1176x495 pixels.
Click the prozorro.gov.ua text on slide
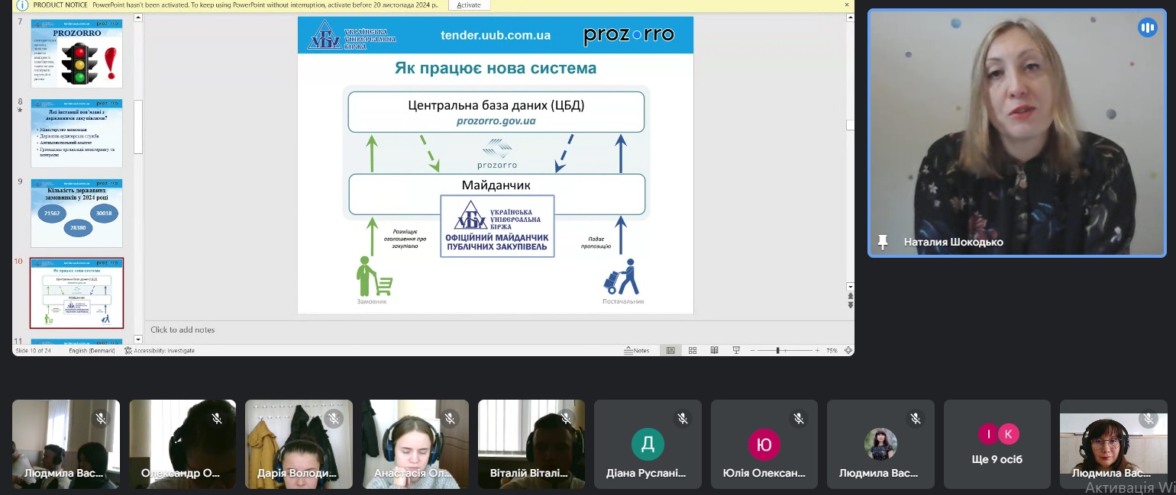(x=496, y=121)
